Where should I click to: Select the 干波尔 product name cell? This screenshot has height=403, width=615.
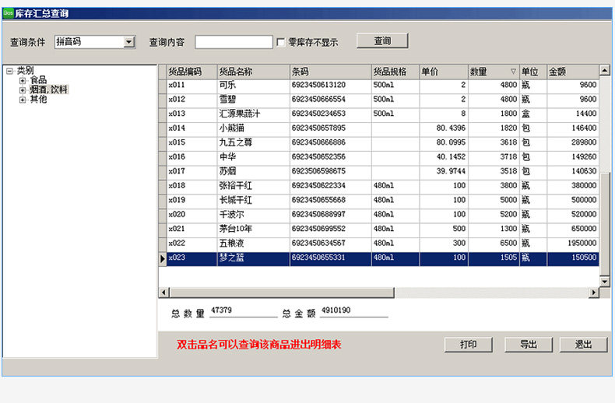pyautogui.click(x=253, y=215)
